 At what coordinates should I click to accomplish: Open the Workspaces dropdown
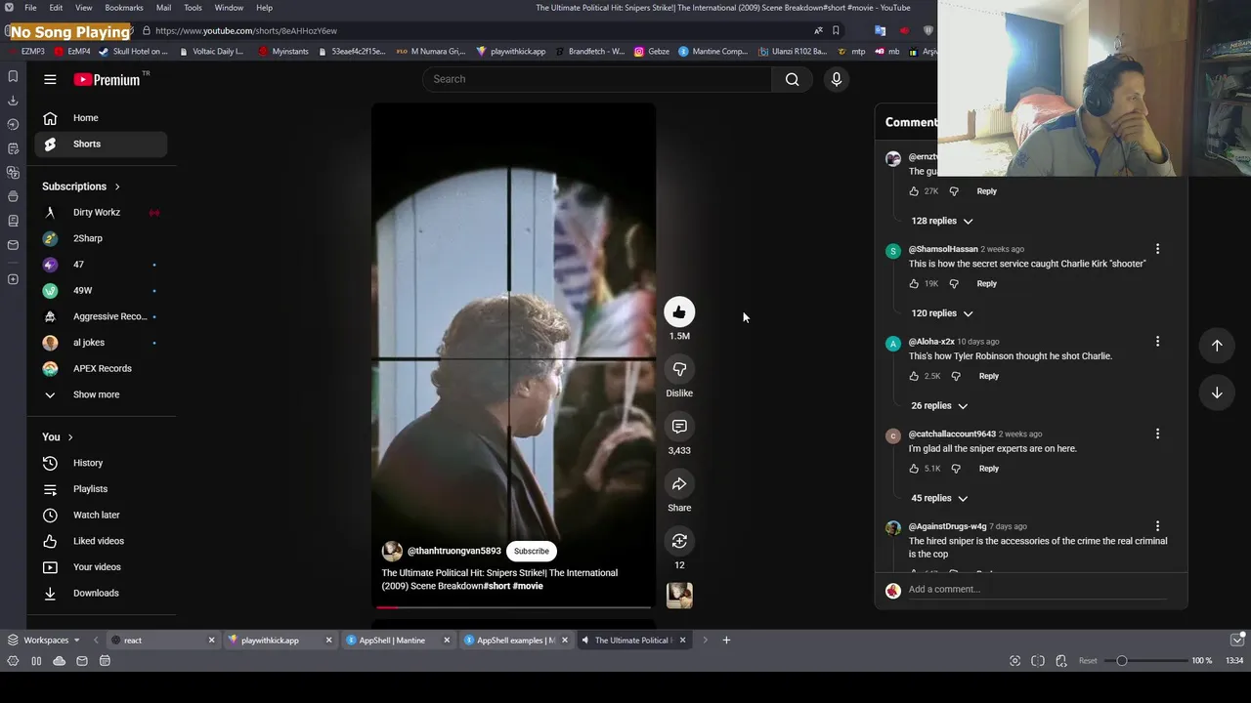pyautogui.click(x=44, y=641)
